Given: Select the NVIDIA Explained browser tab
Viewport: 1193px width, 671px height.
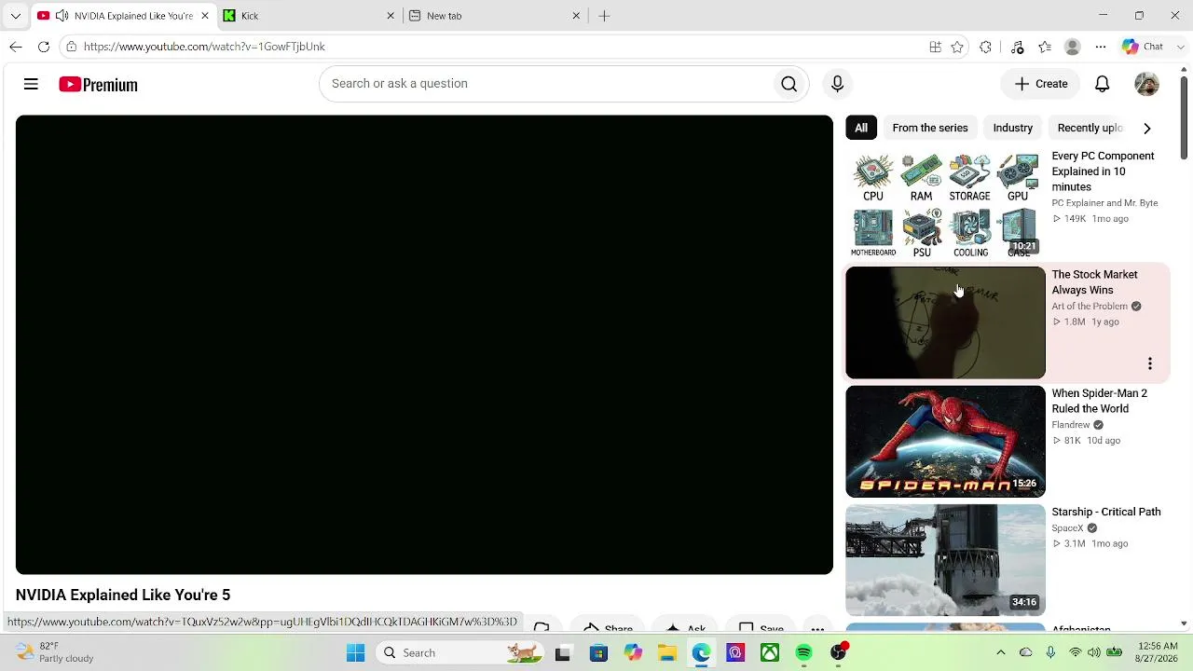Looking at the screenshot, I should 123,16.
